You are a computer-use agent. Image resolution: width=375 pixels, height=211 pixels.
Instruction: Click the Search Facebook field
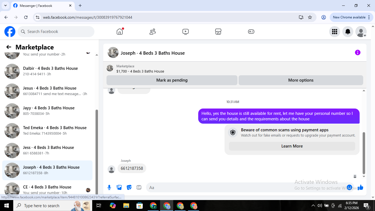[x=56, y=32]
